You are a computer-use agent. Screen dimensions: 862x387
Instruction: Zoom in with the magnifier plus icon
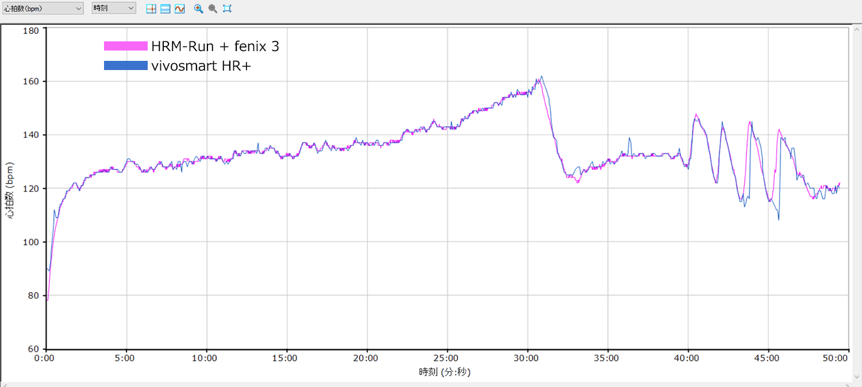coord(198,9)
